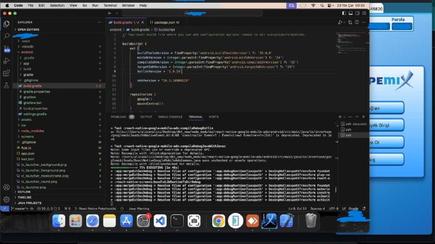
Task: Toggle the bottom panel layout icon
Action: 351,13
